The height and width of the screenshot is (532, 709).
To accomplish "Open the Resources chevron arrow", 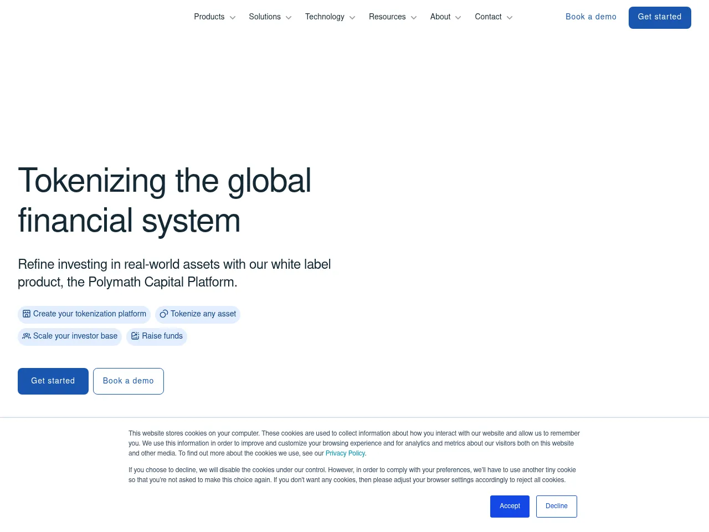I will click(414, 18).
